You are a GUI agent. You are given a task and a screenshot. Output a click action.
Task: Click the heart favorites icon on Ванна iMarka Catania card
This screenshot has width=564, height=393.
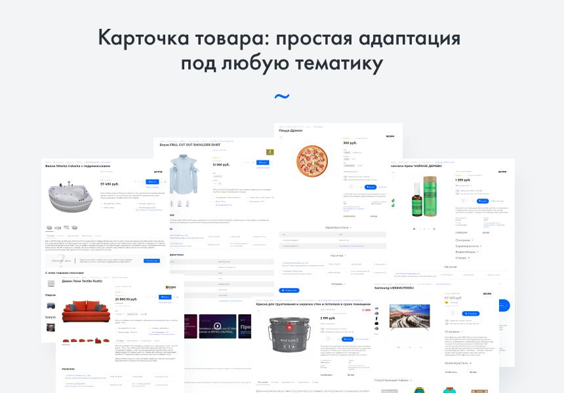pos(164,181)
